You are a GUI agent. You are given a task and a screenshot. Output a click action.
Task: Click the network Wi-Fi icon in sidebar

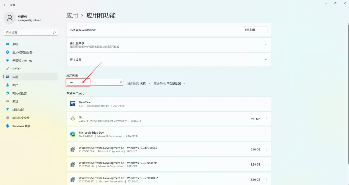click(7, 60)
